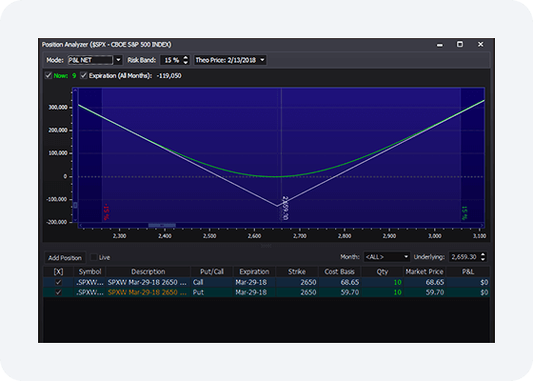Click the Add Position button
Viewport: 533px width, 381px height.
coord(65,258)
